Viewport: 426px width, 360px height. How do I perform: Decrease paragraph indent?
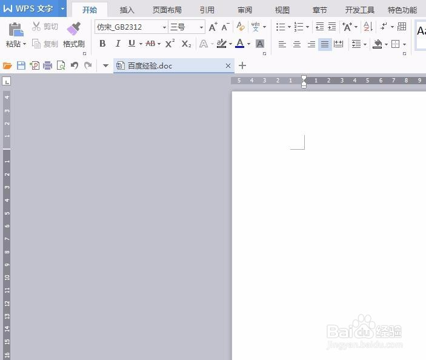click(320, 27)
